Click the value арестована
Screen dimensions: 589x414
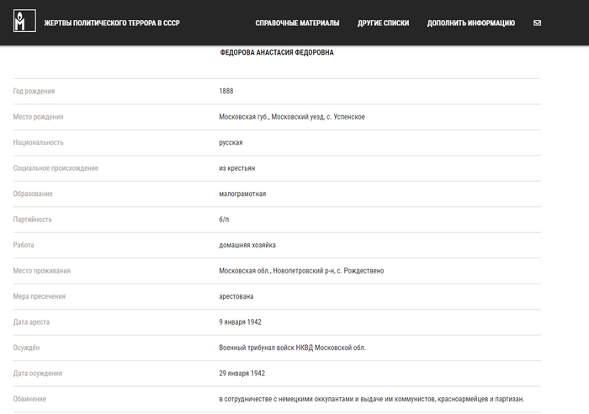(236, 296)
